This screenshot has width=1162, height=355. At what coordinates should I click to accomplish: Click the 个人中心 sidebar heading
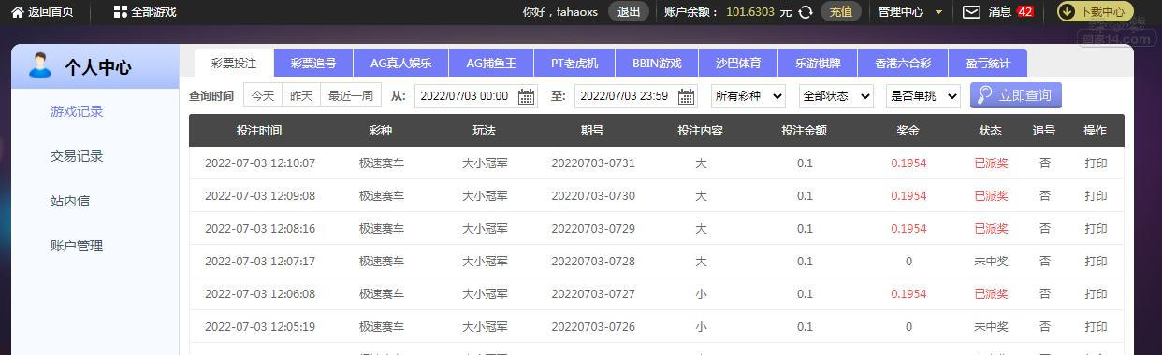click(97, 67)
